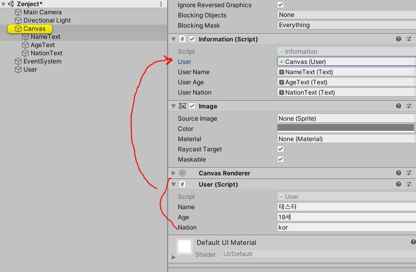This screenshot has height=272, width=416.
Task: Click the Image component icon
Action: [x=182, y=106]
